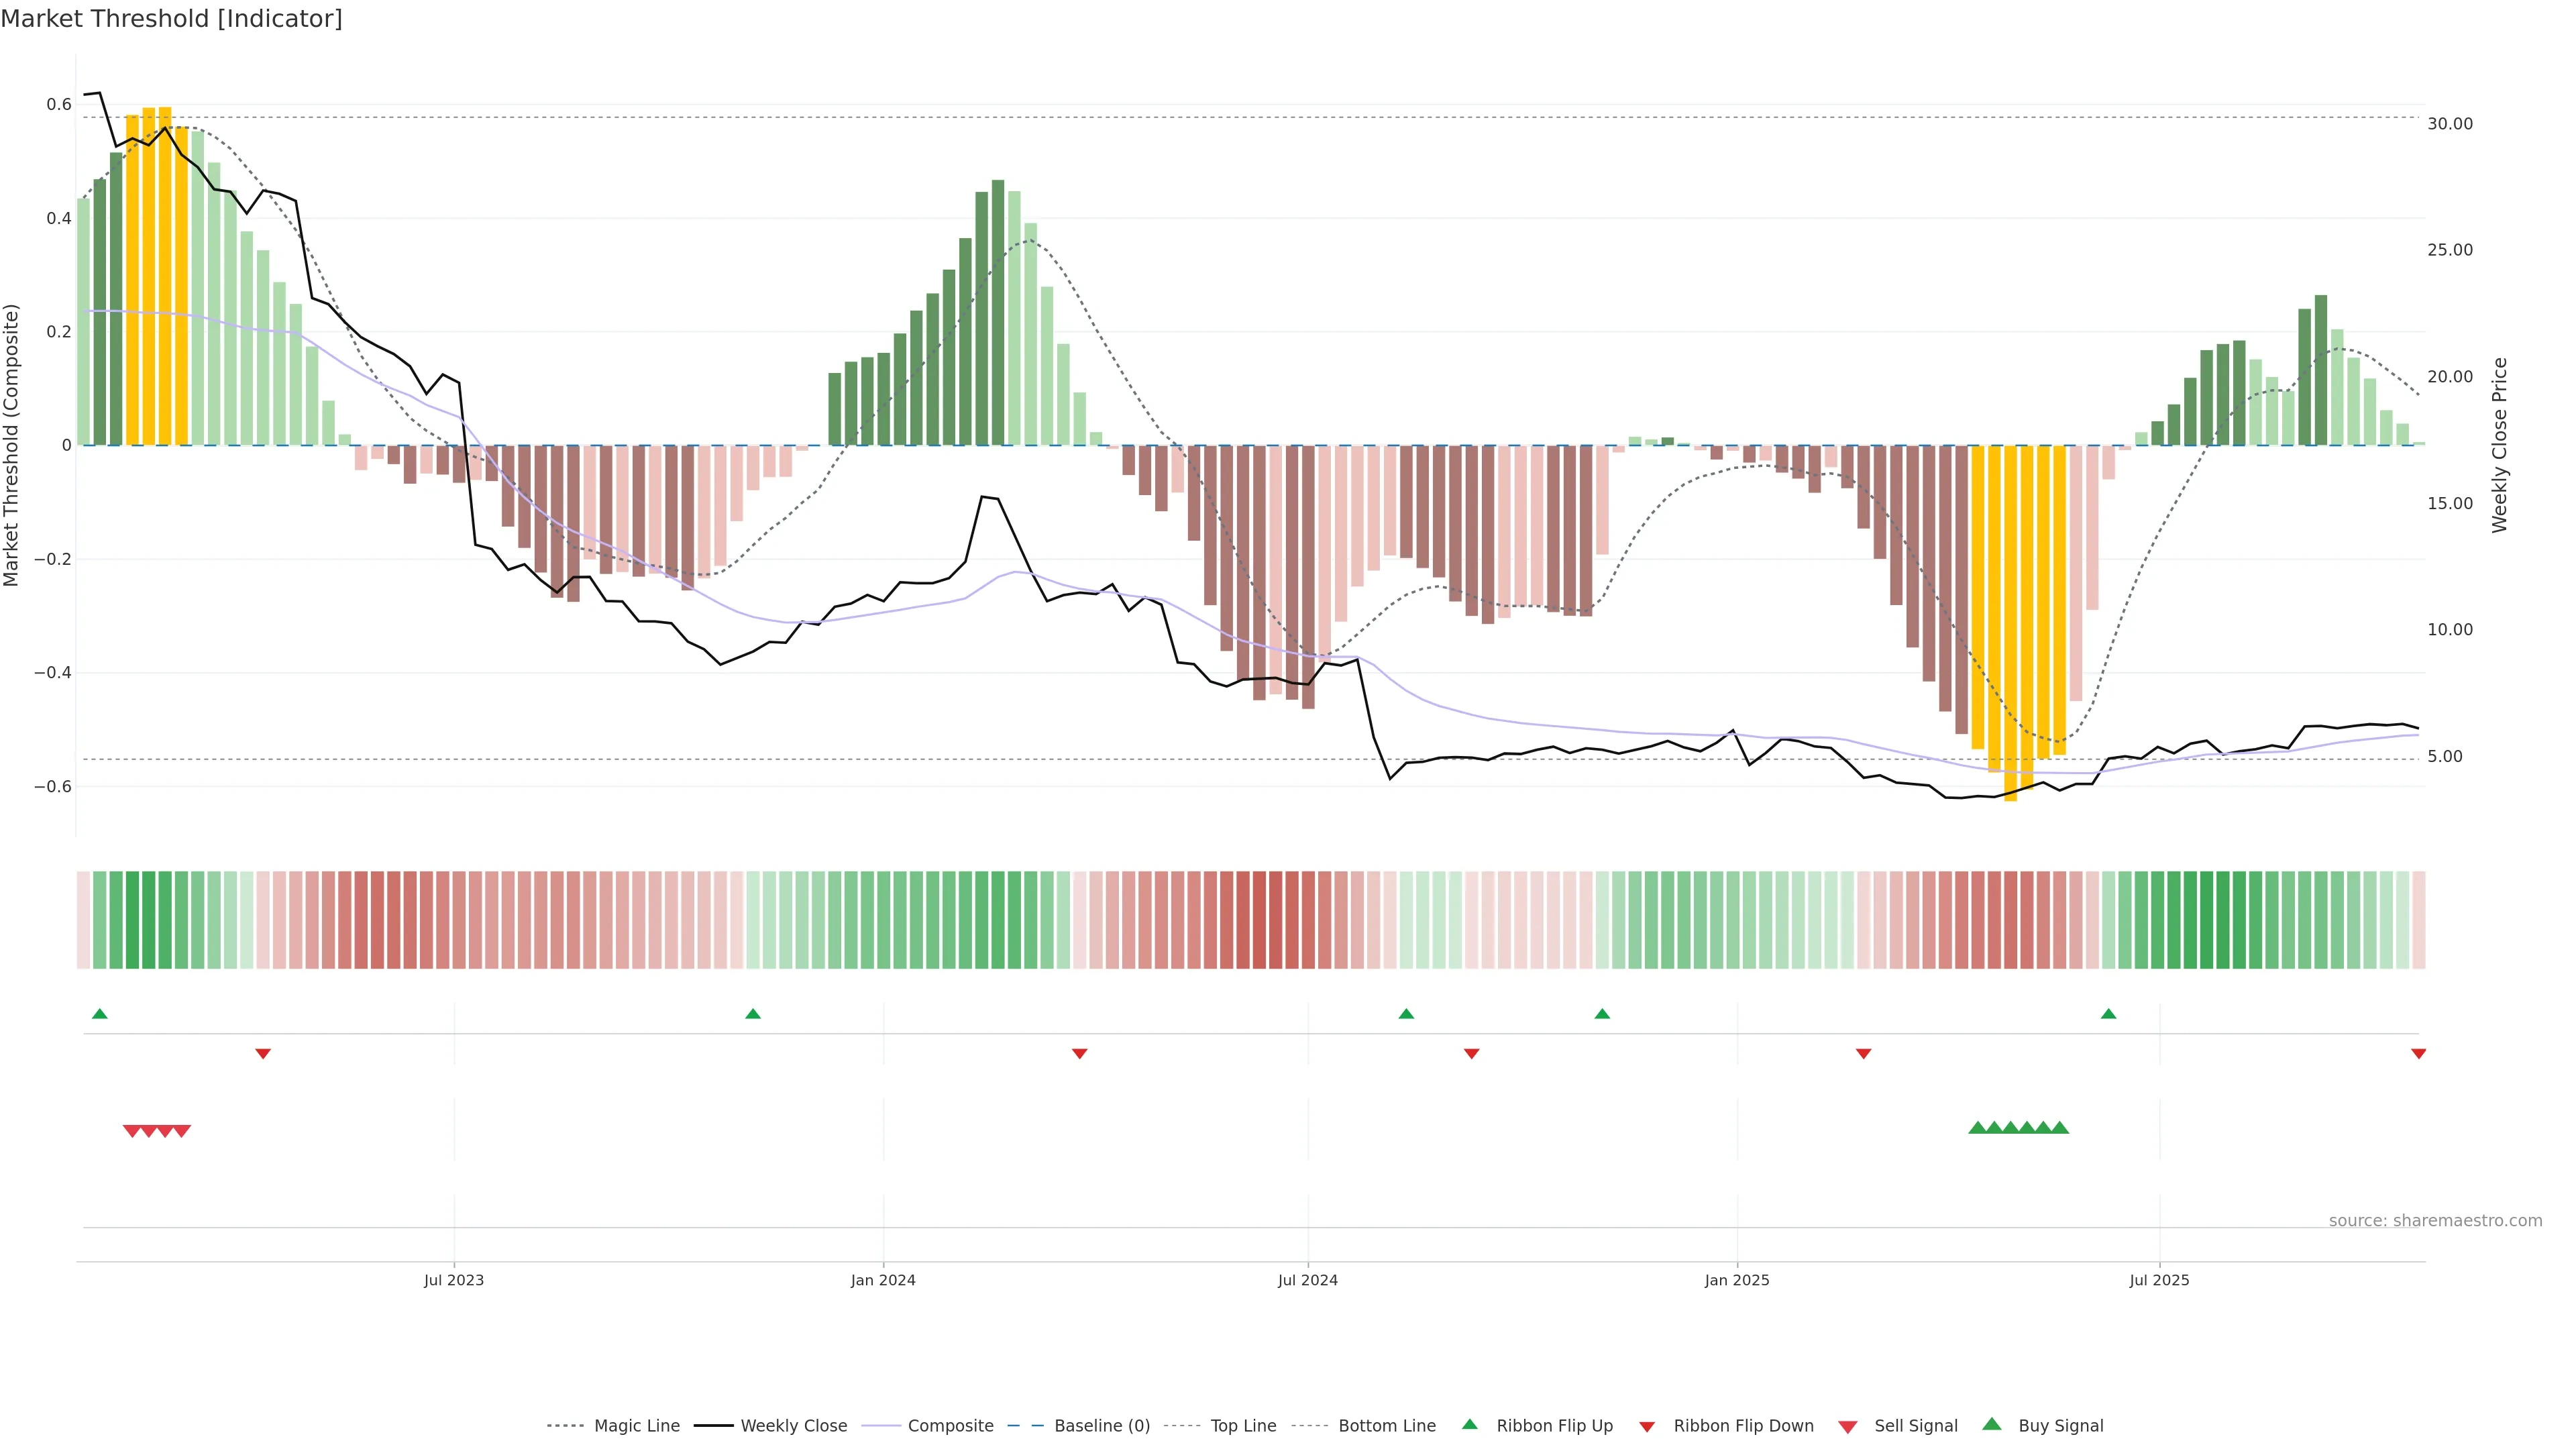Click the Ribbon Flip Down legend triangle icon
2576x1449 pixels.
[1647, 1427]
